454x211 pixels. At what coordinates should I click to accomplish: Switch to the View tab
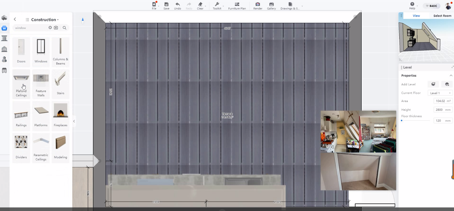(x=416, y=16)
